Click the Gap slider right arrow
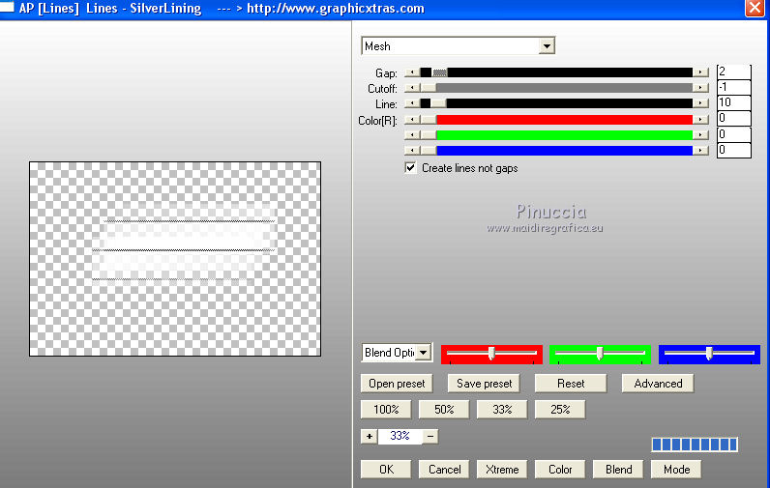The height and width of the screenshot is (488, 770). pyautogui.click(x=700, y=72)
